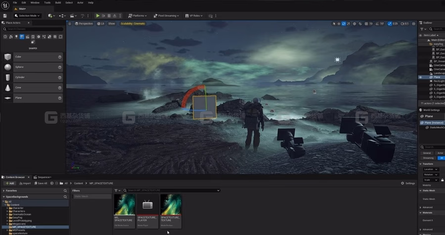
Task: Select the Lights bulb category icon
Action: pos(16,37)
